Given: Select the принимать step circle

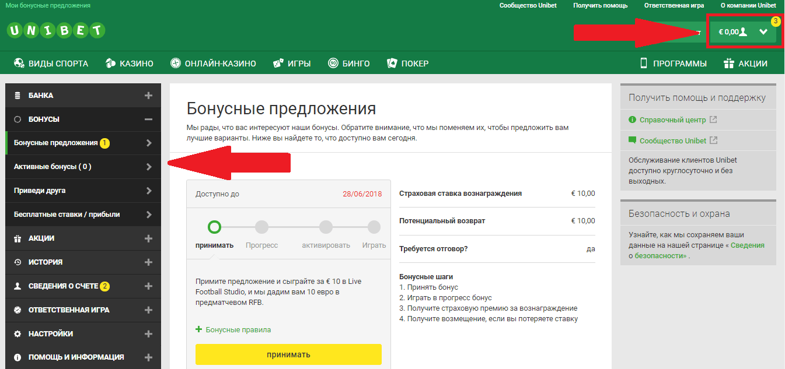Looking at the screenshot, I should coord(214,227).
